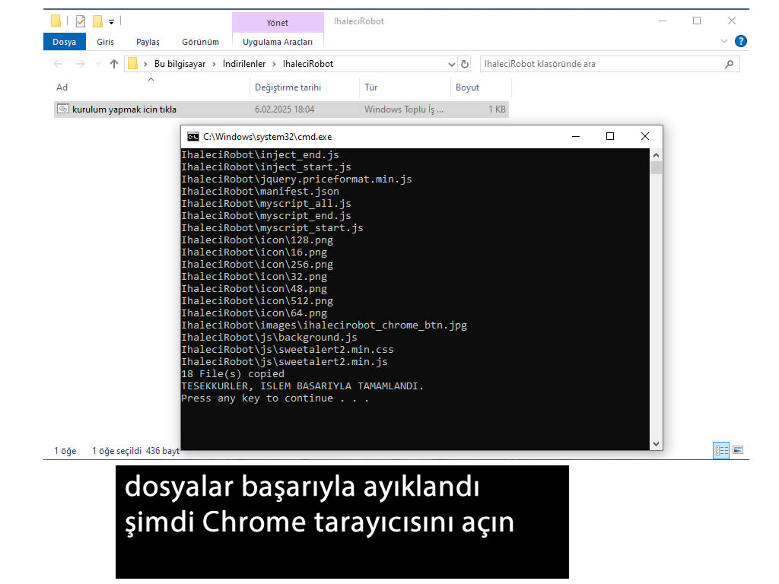Click the date 6.02.2025 18:04 cell
The width and height of the screenshot is (779, 584).
click(x=285, y=109)
